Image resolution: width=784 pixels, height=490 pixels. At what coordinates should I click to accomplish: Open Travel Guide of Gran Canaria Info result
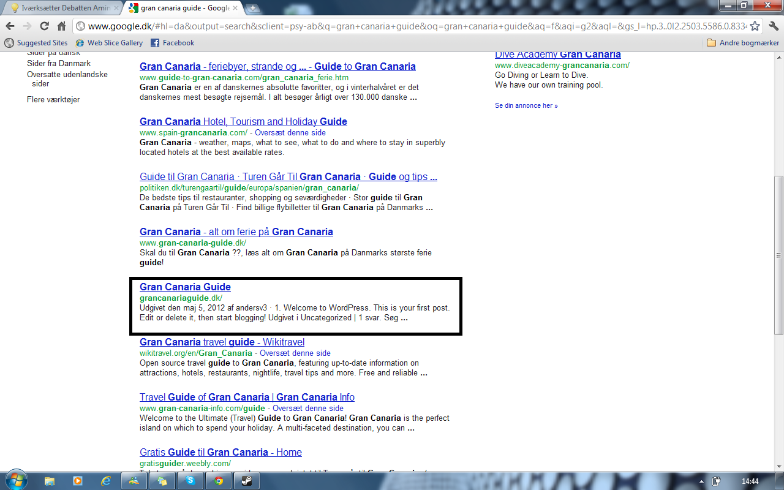pyautogui.click(x=247, y=397)
